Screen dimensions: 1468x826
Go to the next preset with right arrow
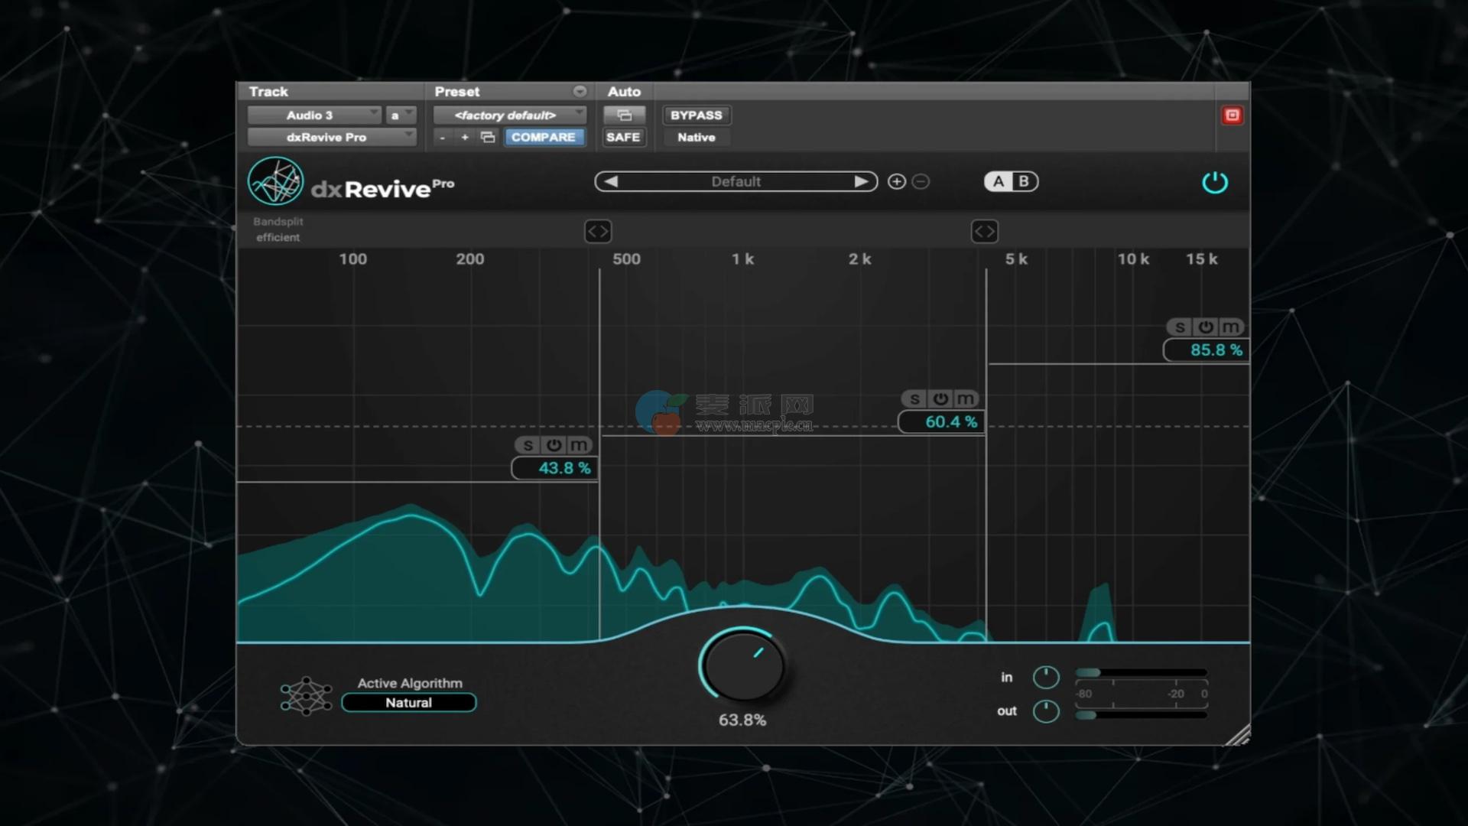[861, 182]
